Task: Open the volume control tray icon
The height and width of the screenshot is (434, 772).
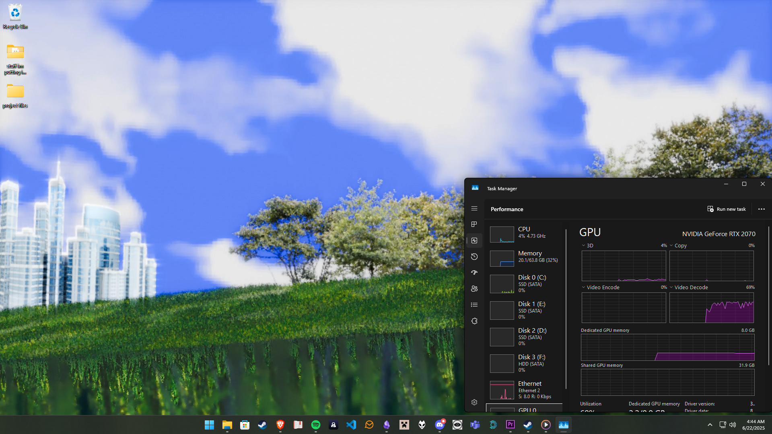Action: tap(733, 425)
